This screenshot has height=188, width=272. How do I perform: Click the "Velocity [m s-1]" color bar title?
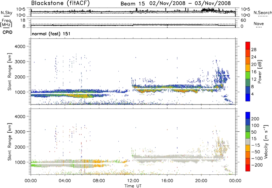266,142
